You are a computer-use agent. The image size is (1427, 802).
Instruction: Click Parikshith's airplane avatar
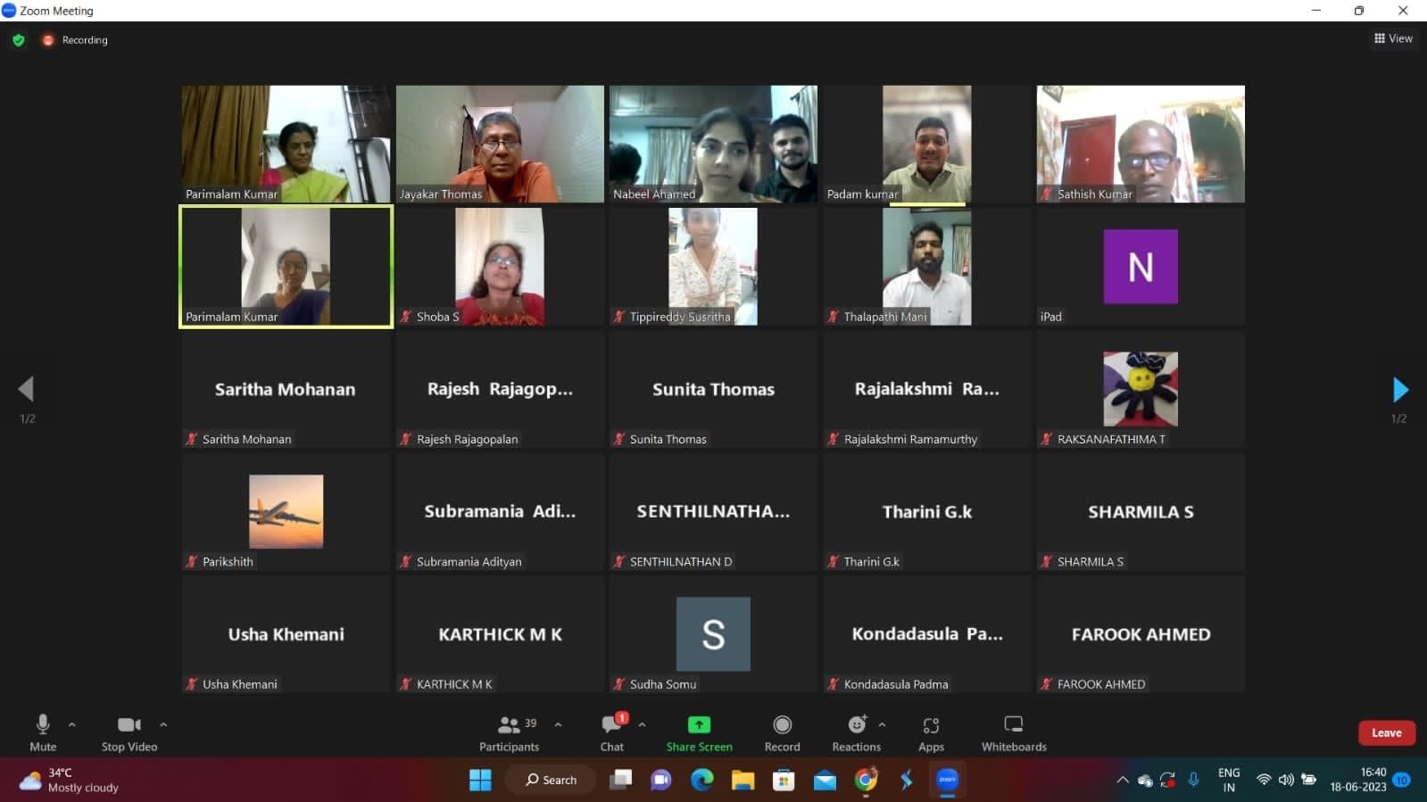click(x=286, y=511)
